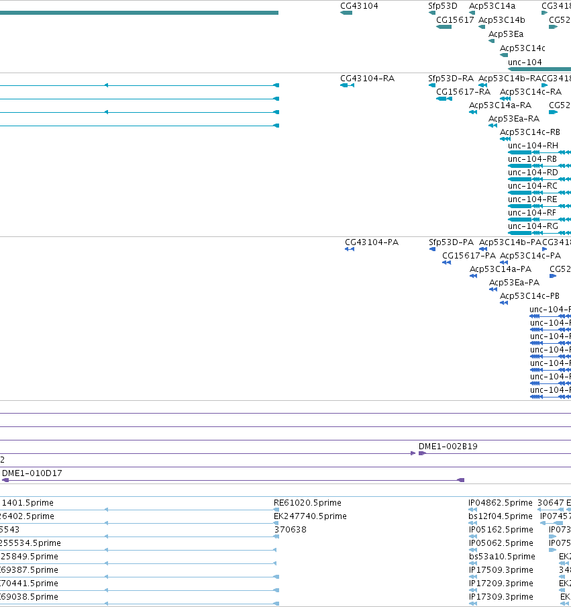The image size is (571, 607).
Task: Open the Acp53C14b-RA transcript label
Action: [510, 78]
